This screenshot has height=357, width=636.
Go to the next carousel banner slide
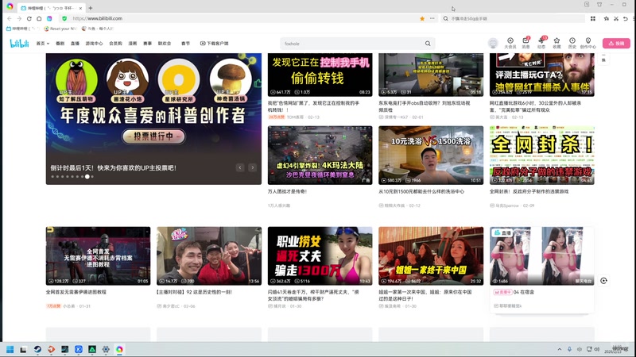coord(252,167)
